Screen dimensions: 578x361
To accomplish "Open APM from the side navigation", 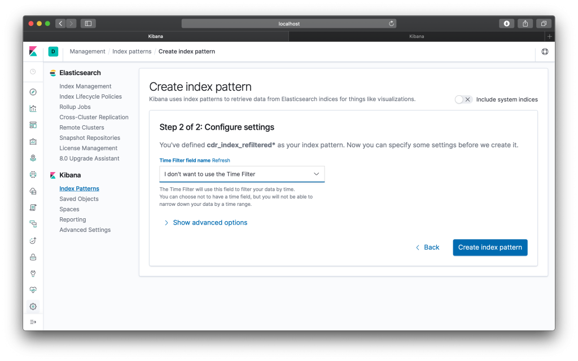I will (33, 224).
